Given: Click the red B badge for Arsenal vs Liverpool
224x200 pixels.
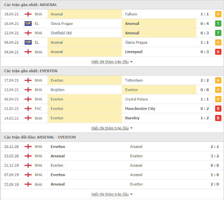Looking at the screenshot, I should tap(218, 52).
